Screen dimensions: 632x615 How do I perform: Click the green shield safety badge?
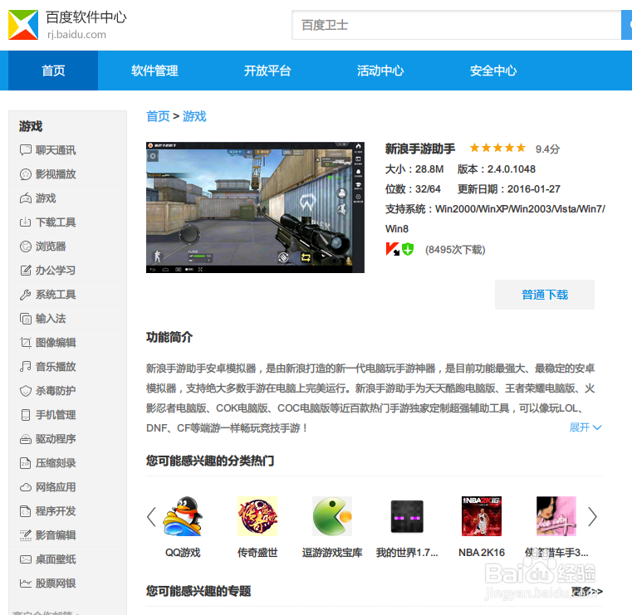(408, 249)
